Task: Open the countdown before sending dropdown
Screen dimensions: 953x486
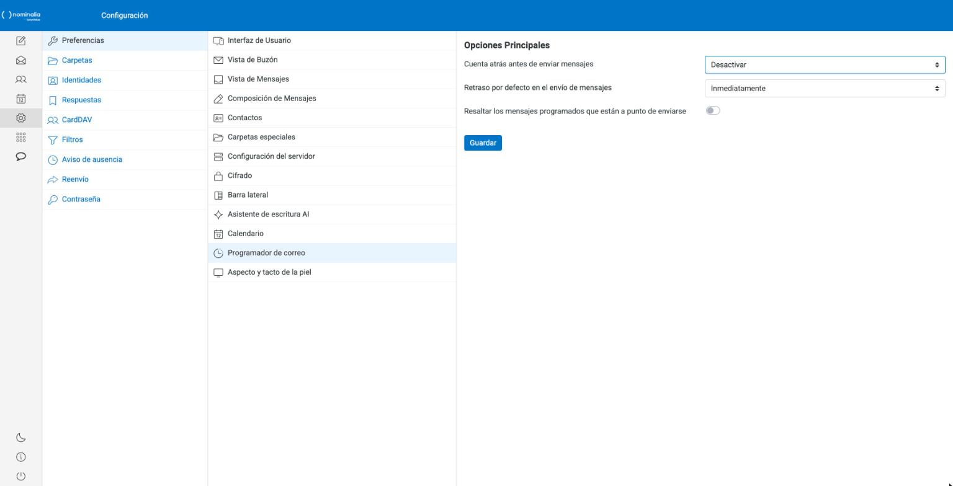Action: click(825, 64)
